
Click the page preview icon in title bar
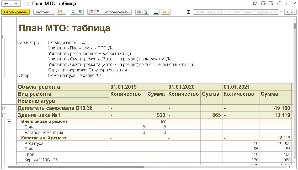(271, 3)
